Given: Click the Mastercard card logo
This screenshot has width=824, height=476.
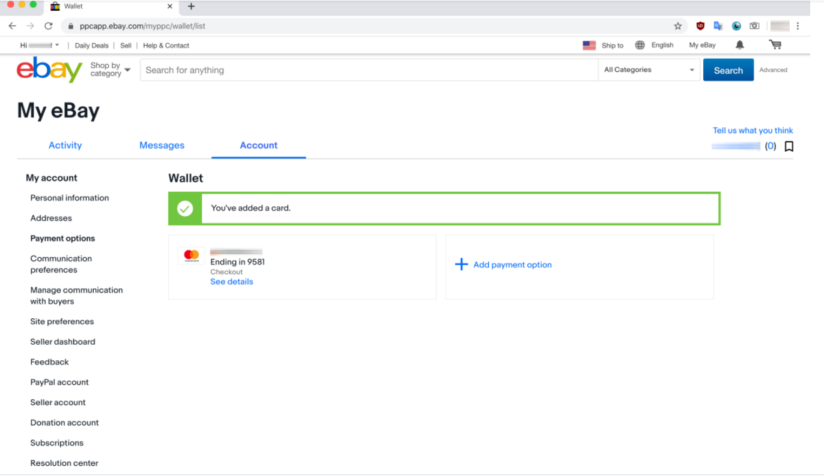Looking at the screenshot, I should 192,255.
